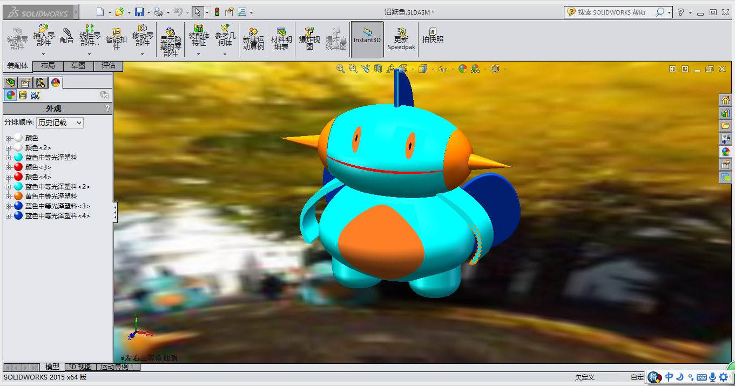The image size is (735, 386).
Task: Click the Print icon
Action: point(158,12)
